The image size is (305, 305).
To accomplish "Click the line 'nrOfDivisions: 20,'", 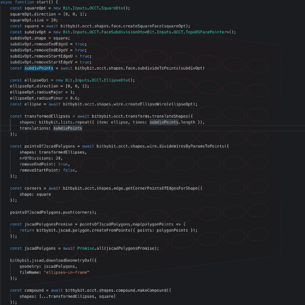I will tap(41, 158).
